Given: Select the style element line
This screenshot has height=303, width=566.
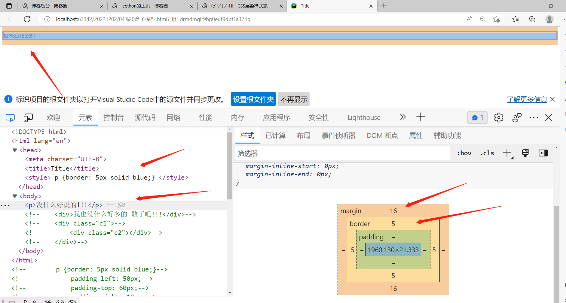Looking at the screenshot, I should [107, 177].
